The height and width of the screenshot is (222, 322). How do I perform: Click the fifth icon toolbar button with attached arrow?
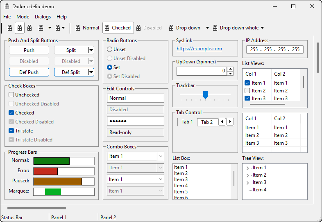click(x=60, y=28)
